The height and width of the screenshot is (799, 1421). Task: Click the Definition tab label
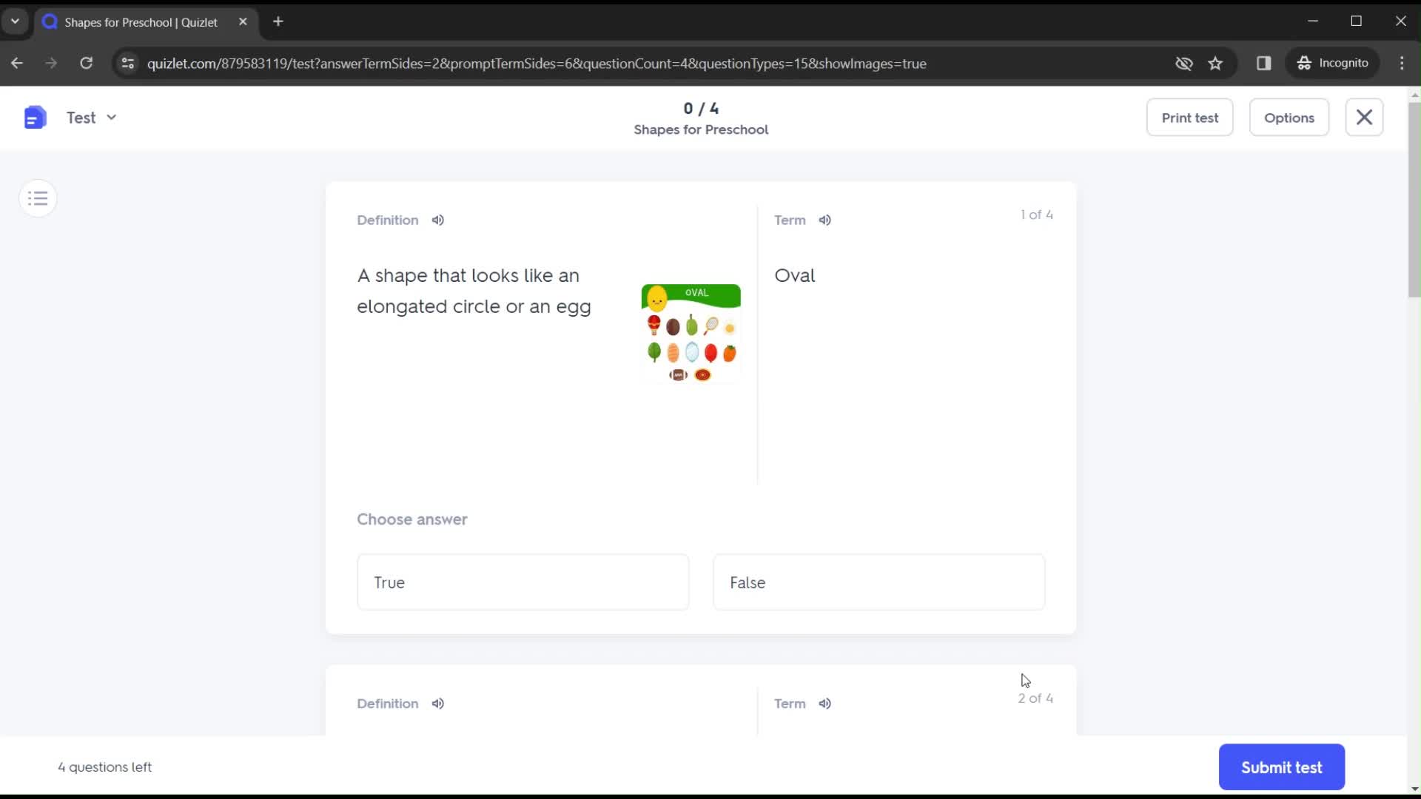[388, 220]
